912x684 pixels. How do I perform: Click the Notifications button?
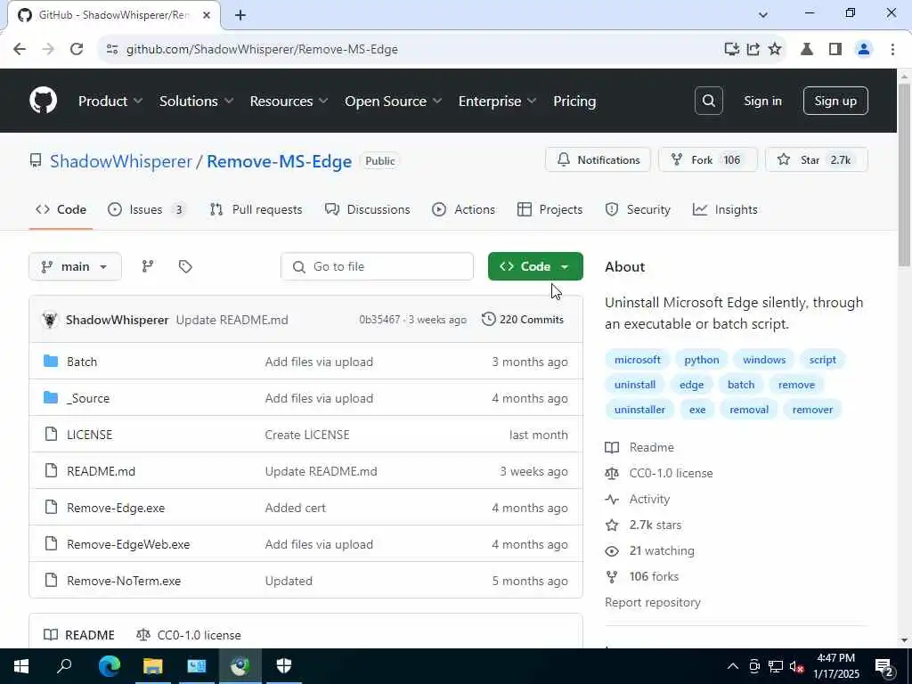[x=598, y=159]
